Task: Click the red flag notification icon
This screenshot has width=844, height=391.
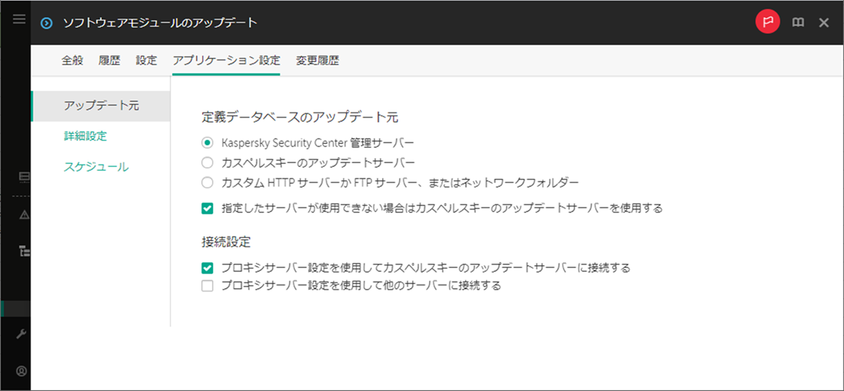Action: pos(767,23)
